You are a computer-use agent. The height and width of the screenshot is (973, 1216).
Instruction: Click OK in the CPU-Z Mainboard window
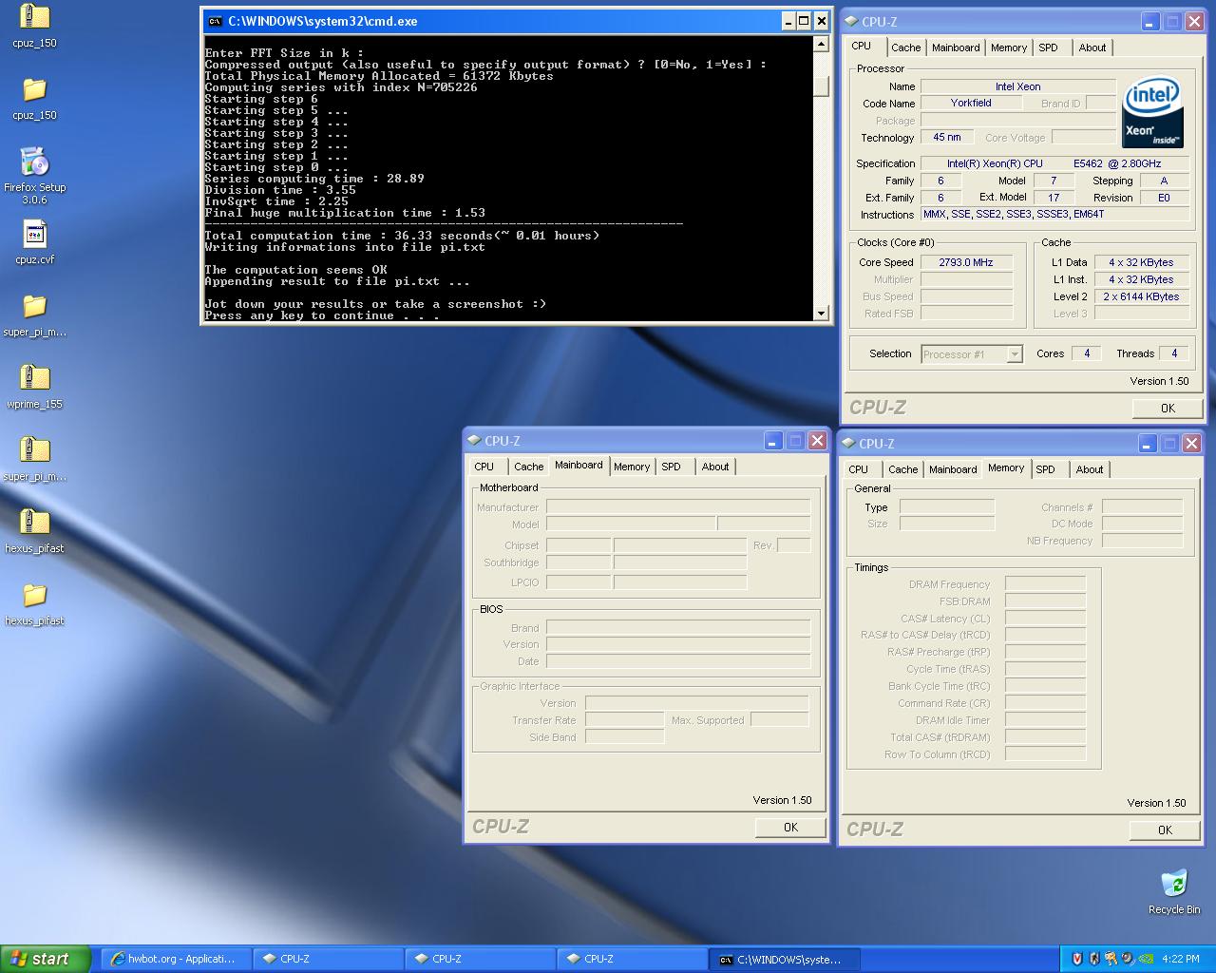(790, 828)
